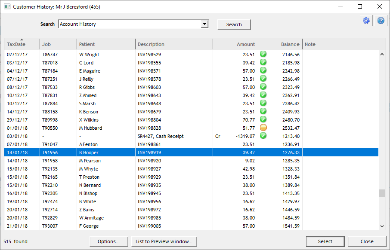Sort by the TaxDate column header
390x250 pixels.
coord(22,44)
